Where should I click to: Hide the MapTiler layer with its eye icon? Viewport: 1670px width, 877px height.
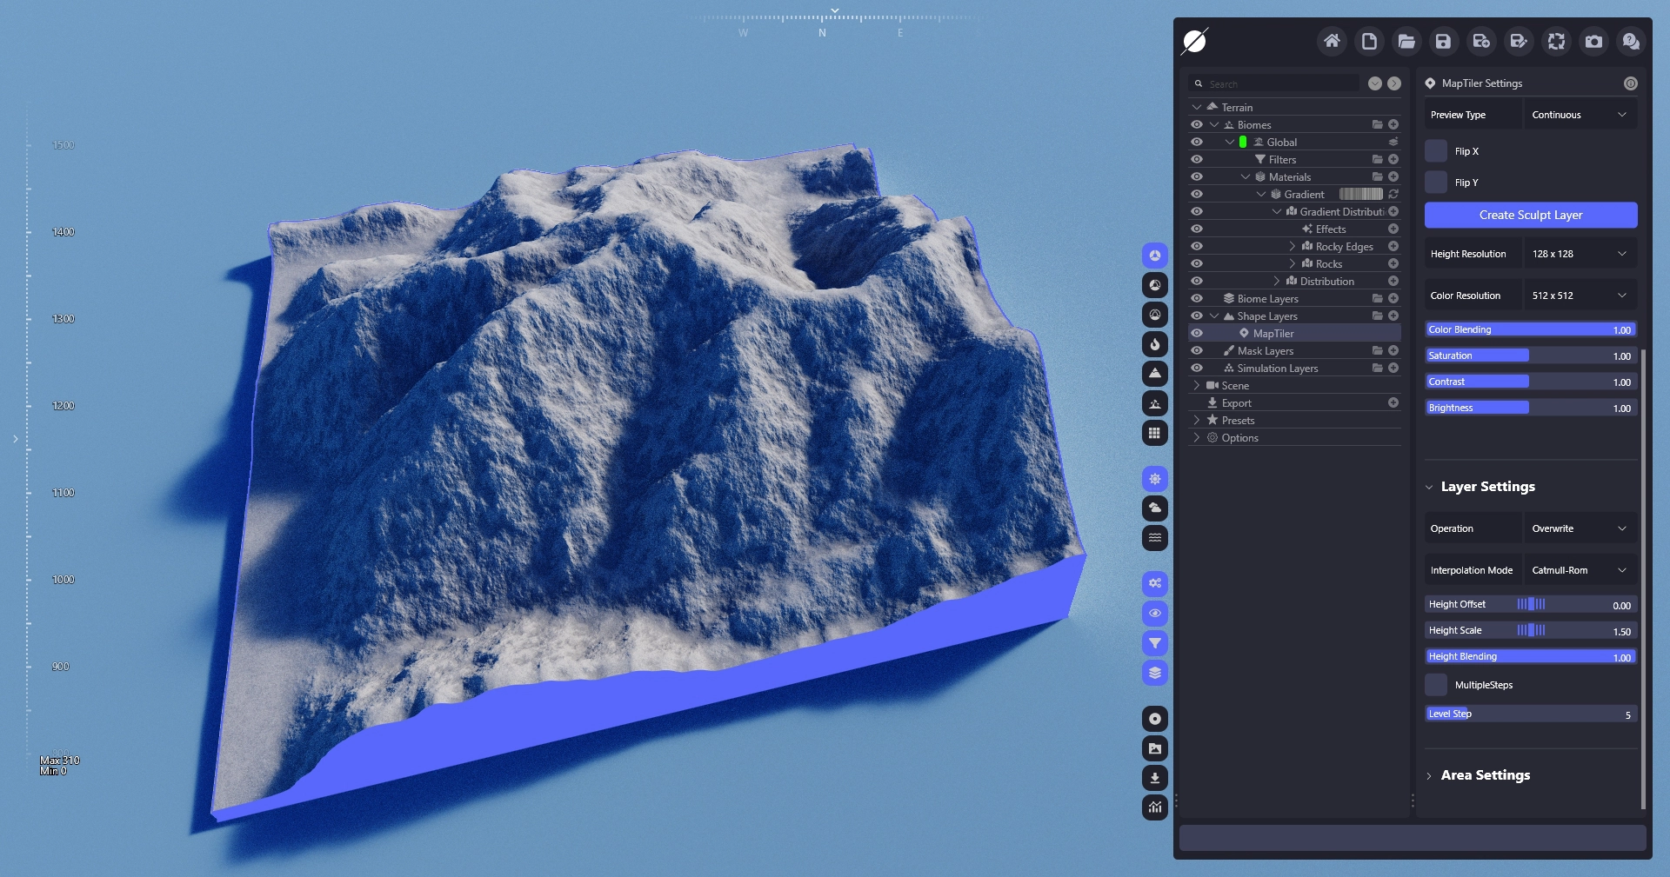pos(1197,333)
